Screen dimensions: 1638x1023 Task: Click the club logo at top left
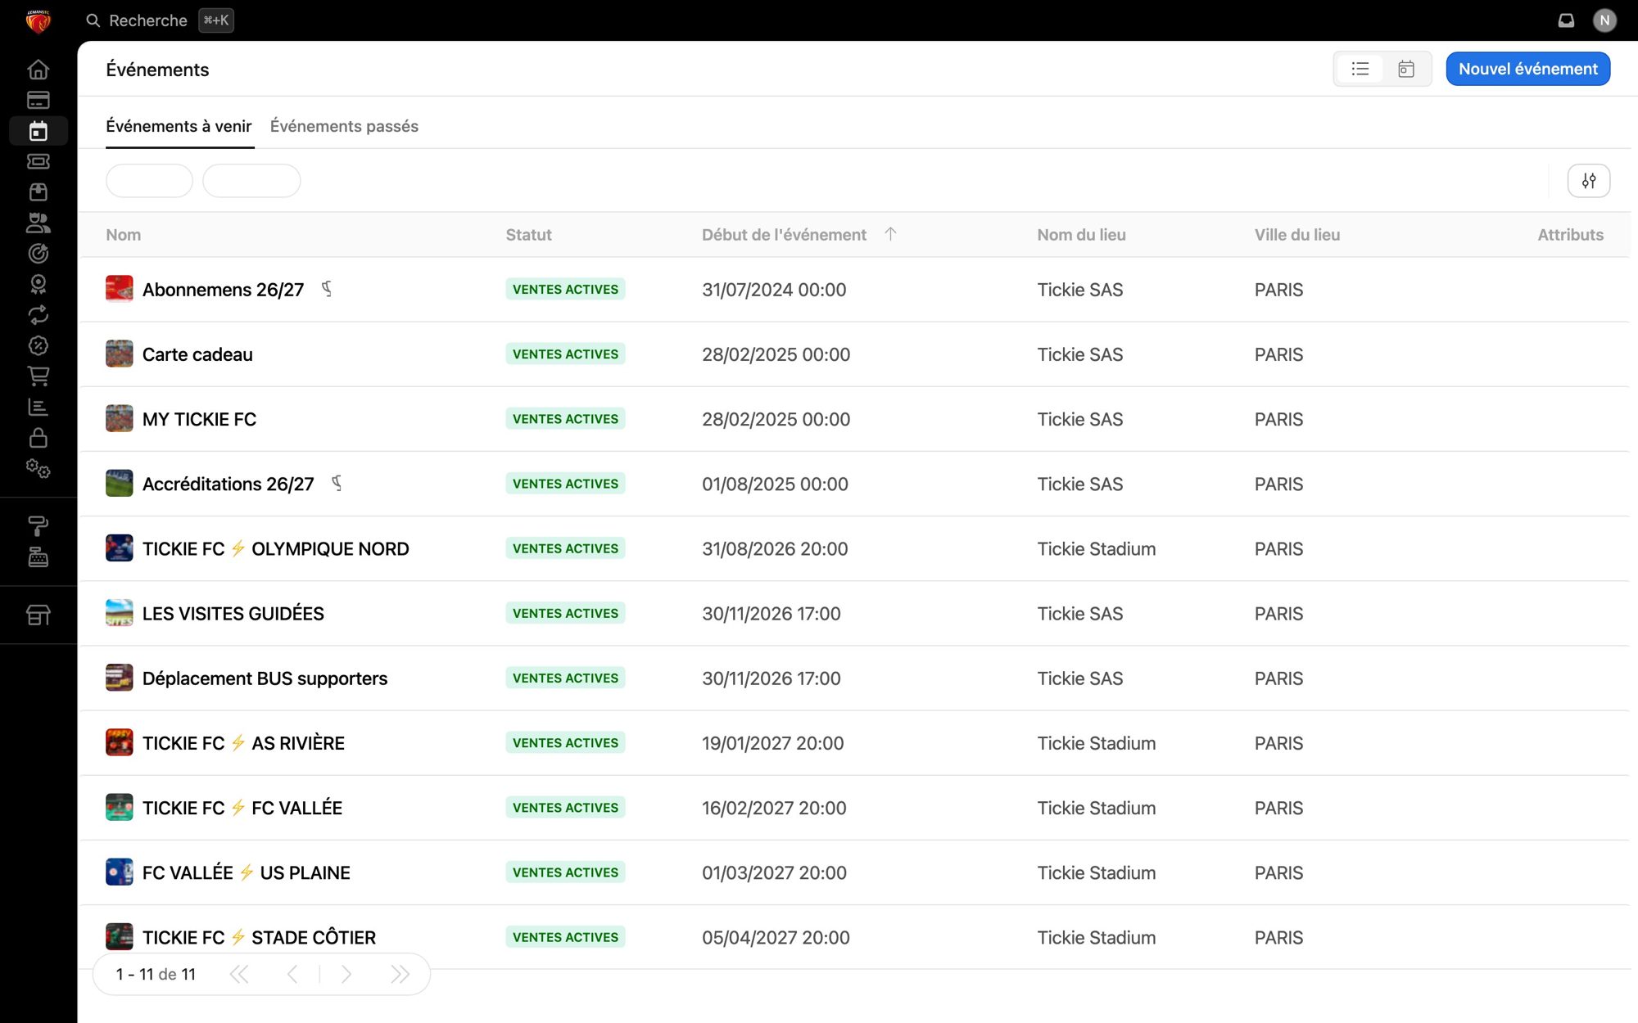click(38, 20)
